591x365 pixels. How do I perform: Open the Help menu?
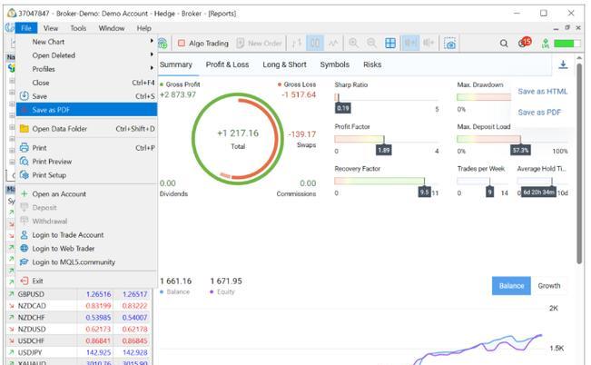pos(143,28)
